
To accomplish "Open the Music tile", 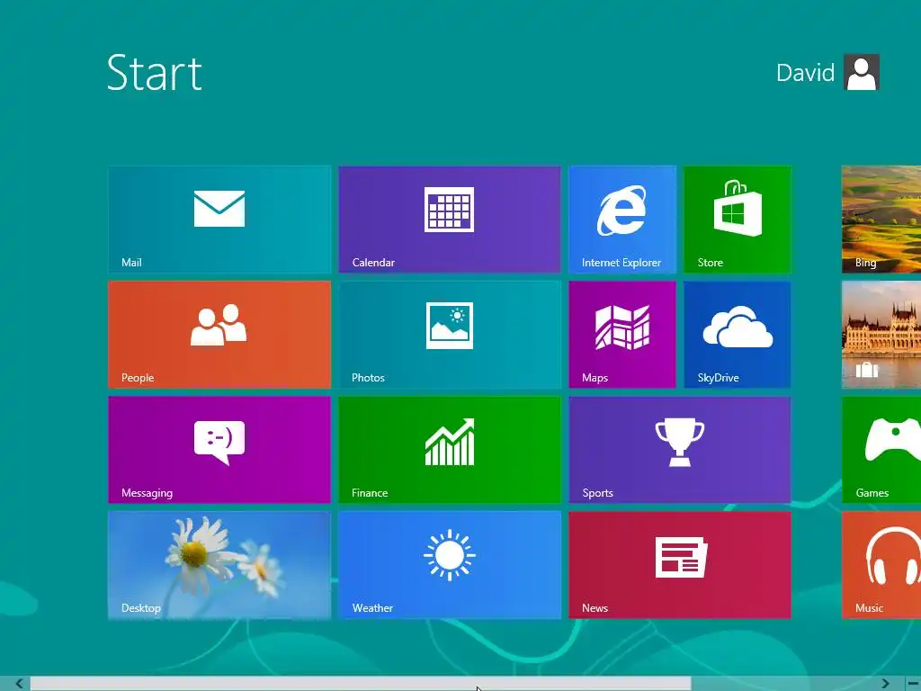I will click(x=881, y=565).
